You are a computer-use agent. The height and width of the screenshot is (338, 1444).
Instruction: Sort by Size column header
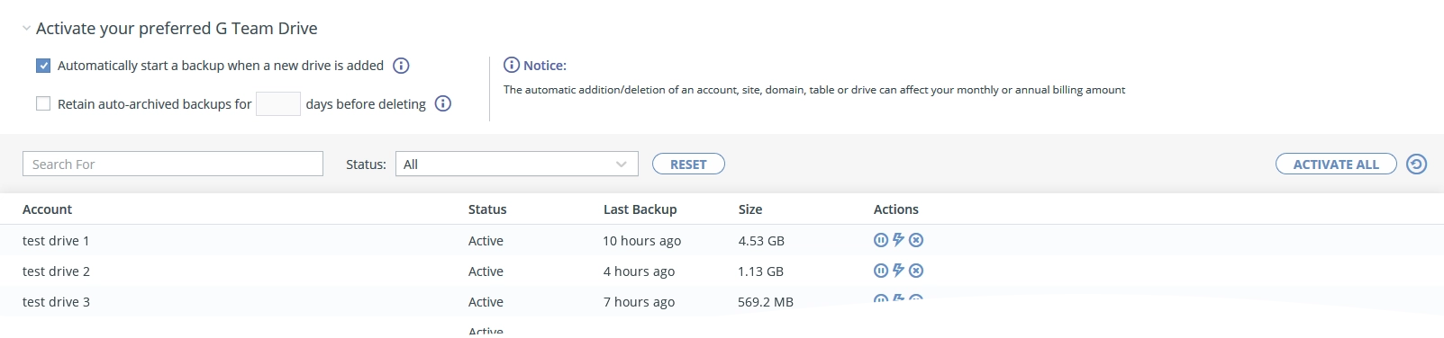(750, 209)
